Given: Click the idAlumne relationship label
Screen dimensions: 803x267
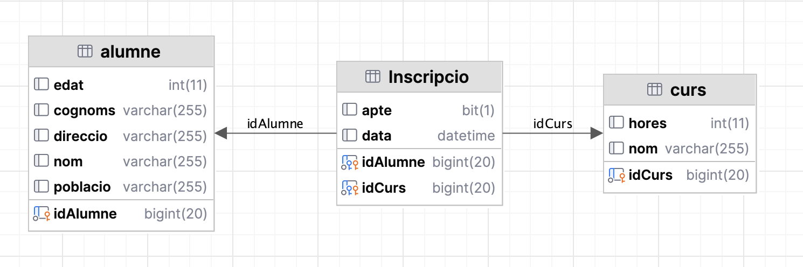Looking at the screenshot, I should tap(275, 124).
